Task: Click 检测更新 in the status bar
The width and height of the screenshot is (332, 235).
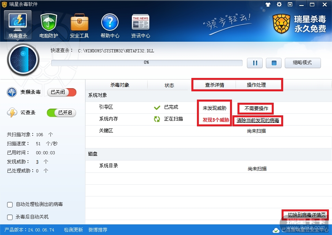Action: 73,230
